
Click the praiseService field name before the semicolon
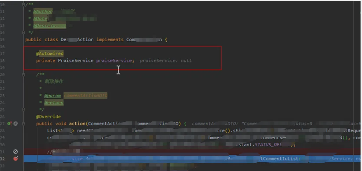(x=114, y=60)
